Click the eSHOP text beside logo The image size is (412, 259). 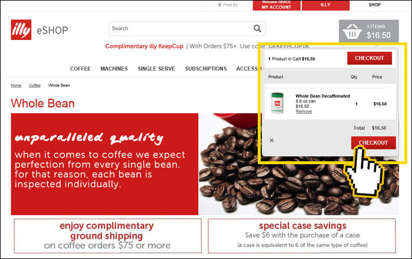coord(52,31)
